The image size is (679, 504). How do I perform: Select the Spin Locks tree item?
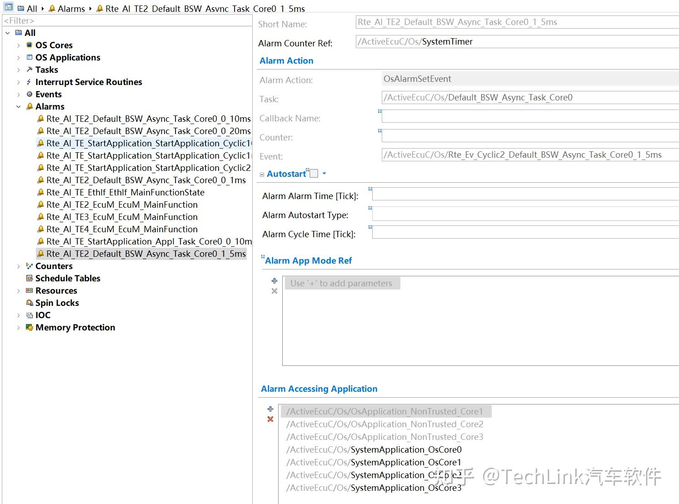(x=57, y=303)
